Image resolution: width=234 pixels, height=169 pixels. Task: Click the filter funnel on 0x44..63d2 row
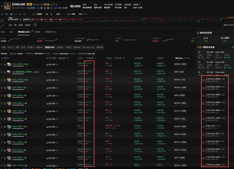pyautogui.click(x=2, y=64)
